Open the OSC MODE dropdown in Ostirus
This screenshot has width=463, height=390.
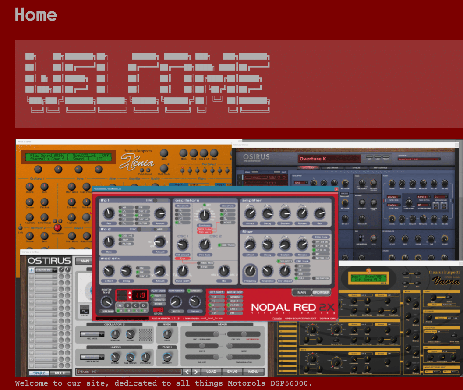point(92,334)
